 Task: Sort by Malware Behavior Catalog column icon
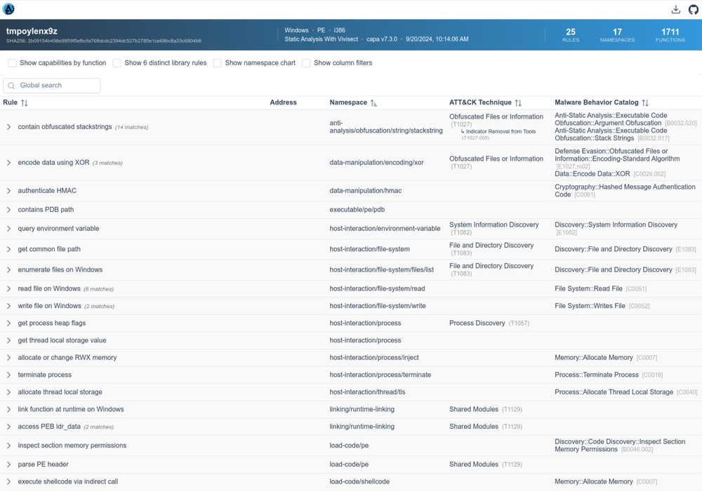click(645, 103)
